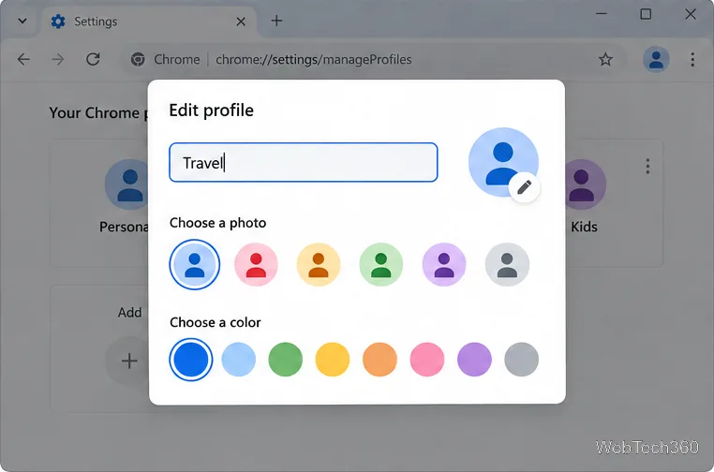Close the Settings tab
The image size is (714, 472).
(241, 22)
